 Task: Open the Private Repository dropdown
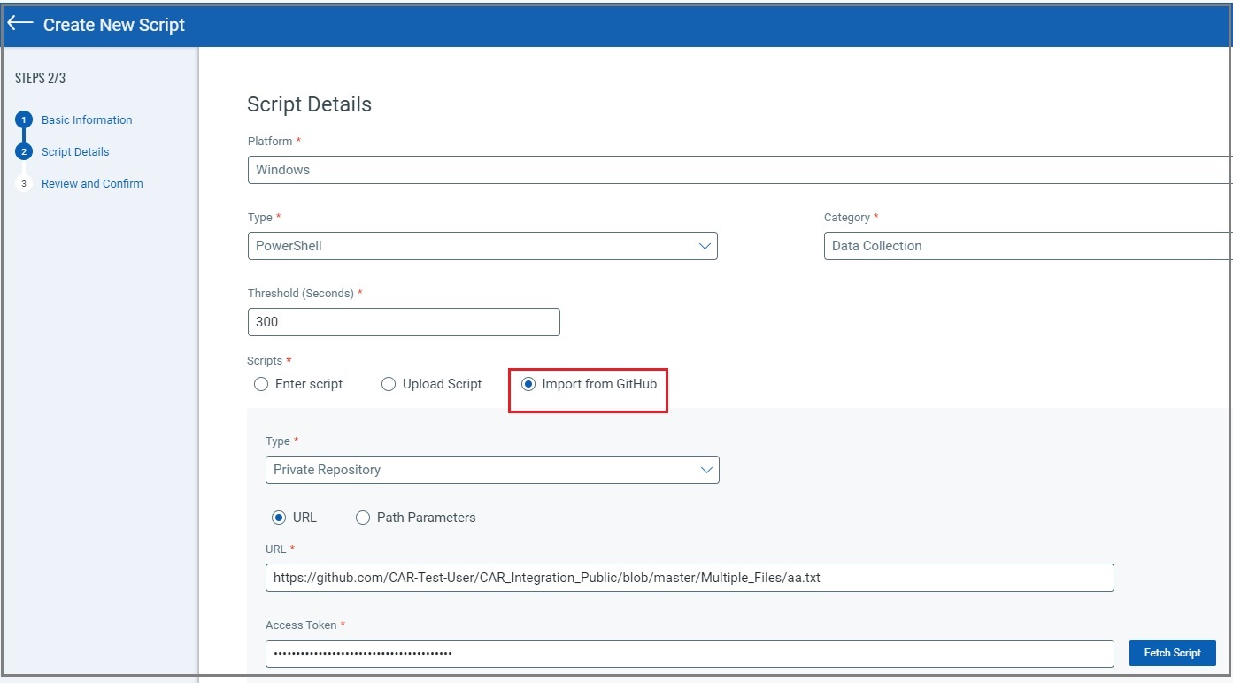coord(492,470)
